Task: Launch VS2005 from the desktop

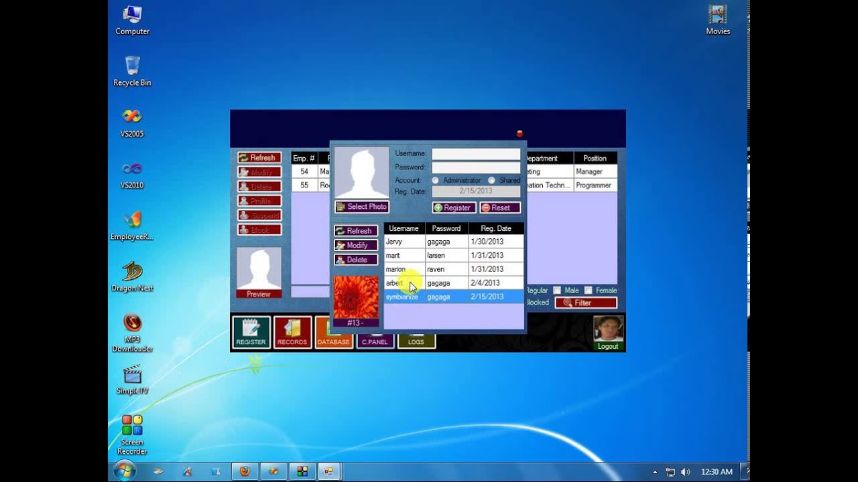Action: click(x=132, y=123)
